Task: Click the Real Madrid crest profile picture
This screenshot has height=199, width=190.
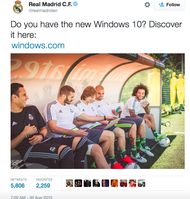Action: click(x=18, y=7)
